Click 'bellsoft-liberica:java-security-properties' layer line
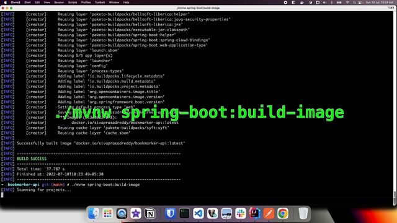397x223 pixels. pos(144,19)
